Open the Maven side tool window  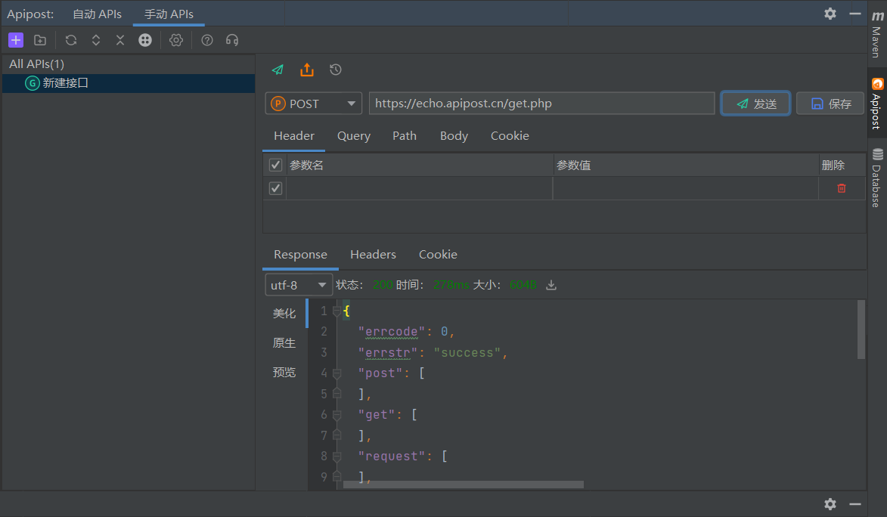(x=877, y=34)
